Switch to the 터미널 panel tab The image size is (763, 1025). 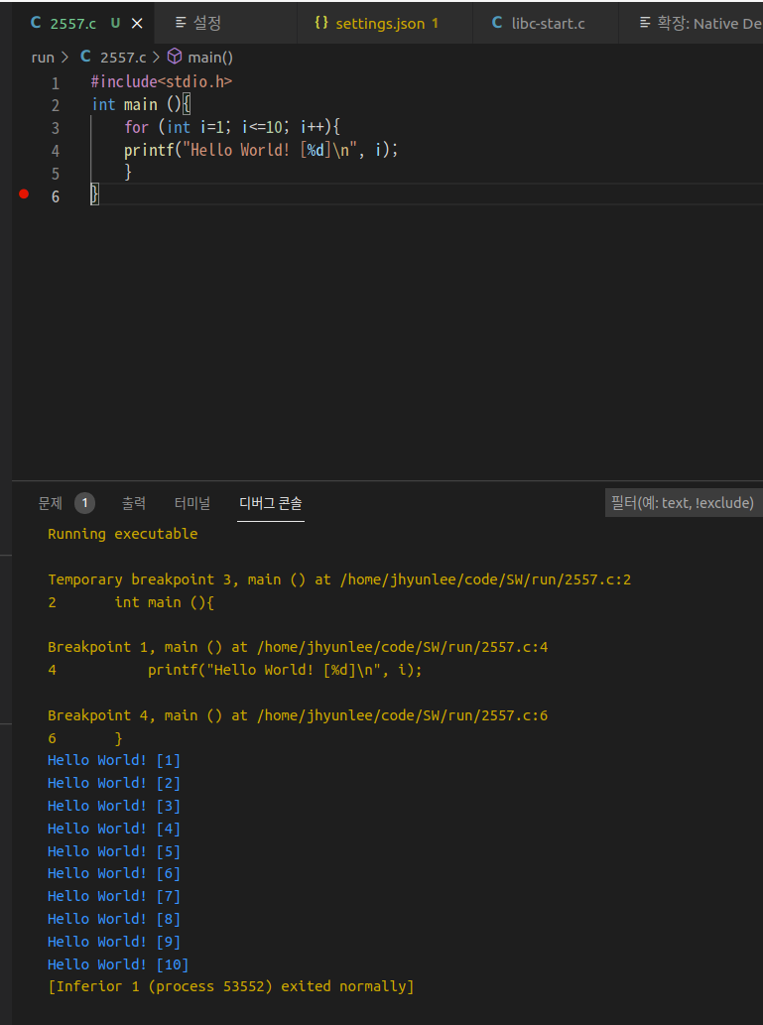click(192, 503)
